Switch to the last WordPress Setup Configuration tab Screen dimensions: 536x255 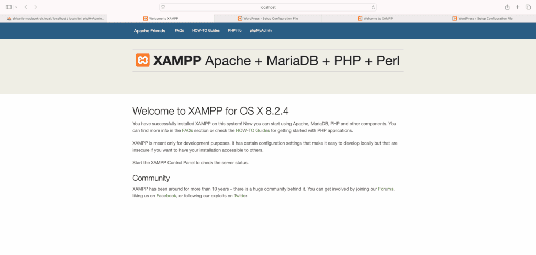pyautogui.click(x=482, y=18)
